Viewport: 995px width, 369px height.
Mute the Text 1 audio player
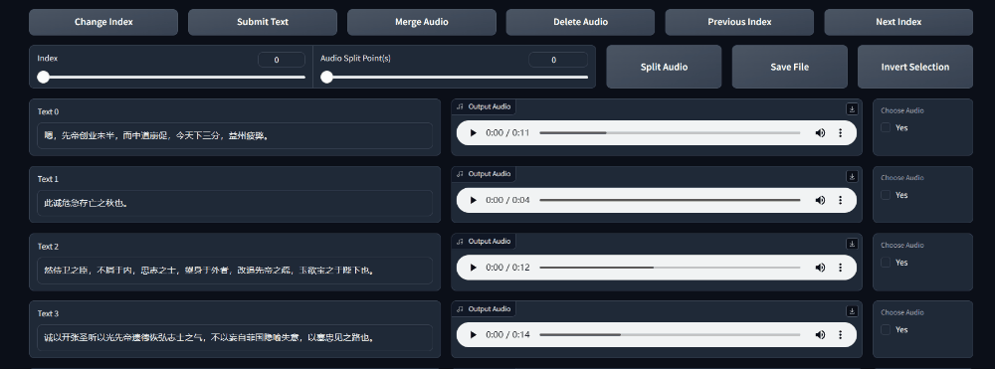coord(820,200)
